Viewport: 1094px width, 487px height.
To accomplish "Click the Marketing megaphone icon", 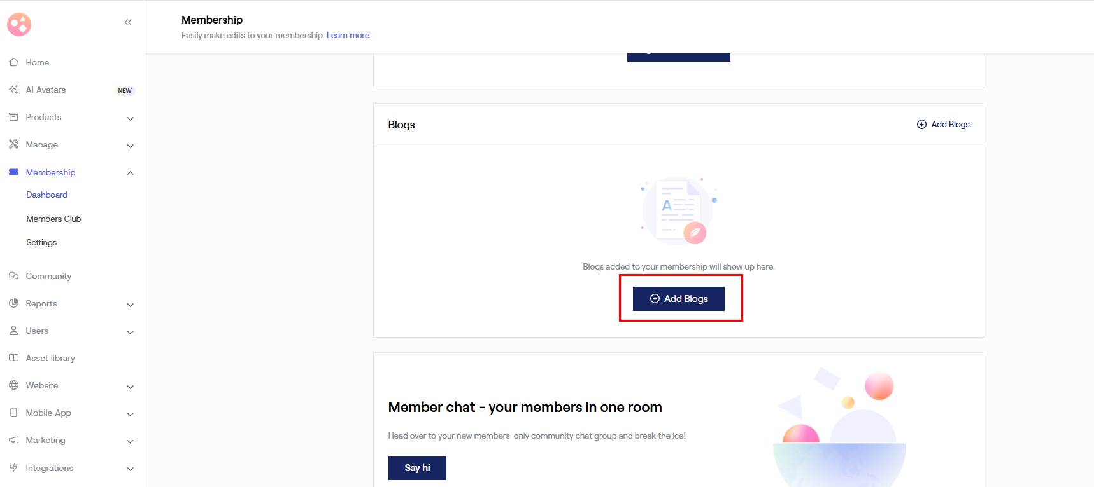I will [13, 440].
